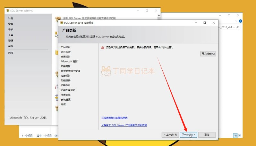Click the SQL Server 2016 安装程序 title icon
Screen dimensions: 256x146
click(x=62, y=23)
